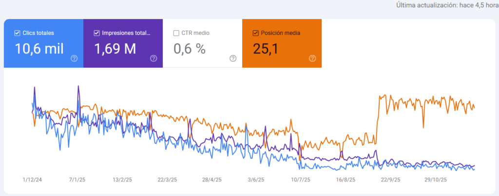This screenshot has width=499, height=196.
Task: Click the 22/3/25 axis date label
Action: click(x=167, y=179)
